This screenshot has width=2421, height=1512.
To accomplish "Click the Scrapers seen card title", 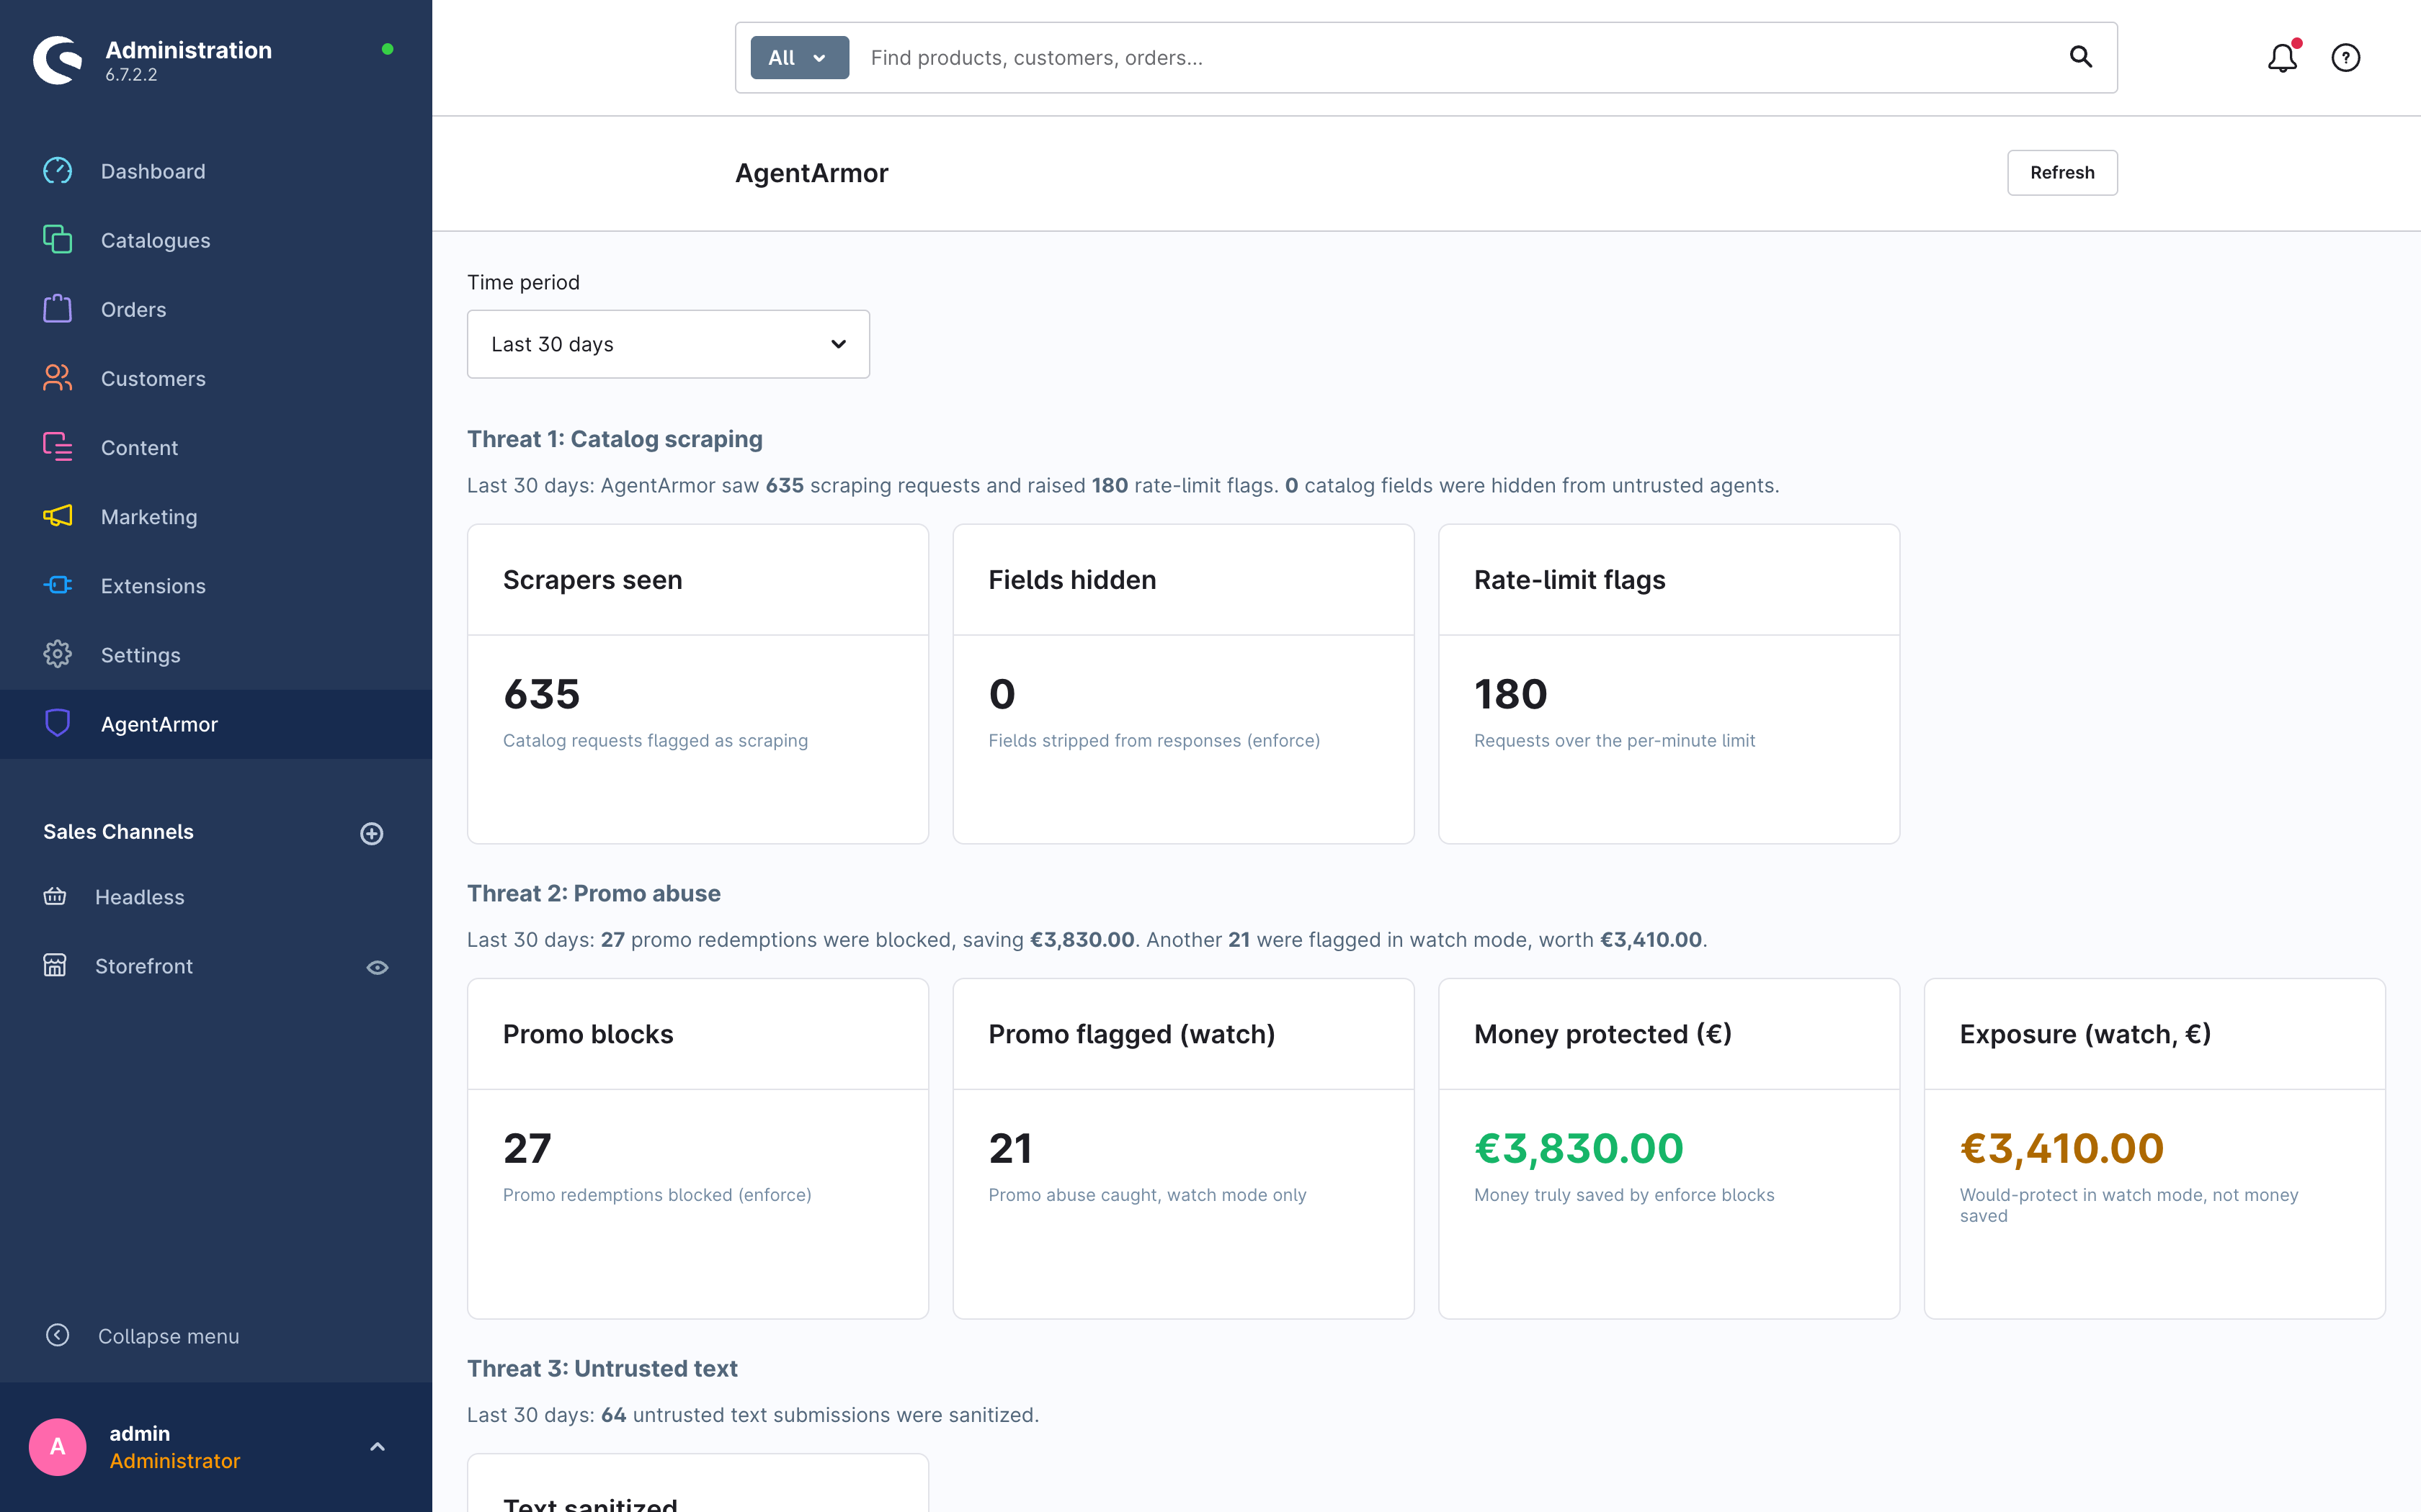I will tap(592, 580).
